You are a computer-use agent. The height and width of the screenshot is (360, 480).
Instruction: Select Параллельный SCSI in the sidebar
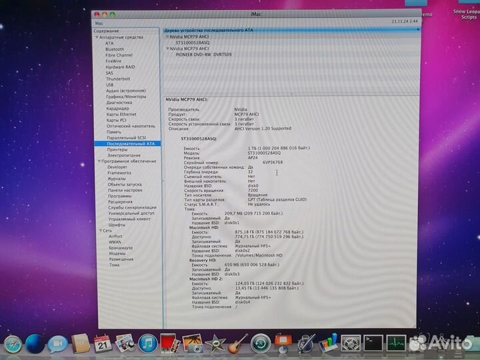point(126,138)
